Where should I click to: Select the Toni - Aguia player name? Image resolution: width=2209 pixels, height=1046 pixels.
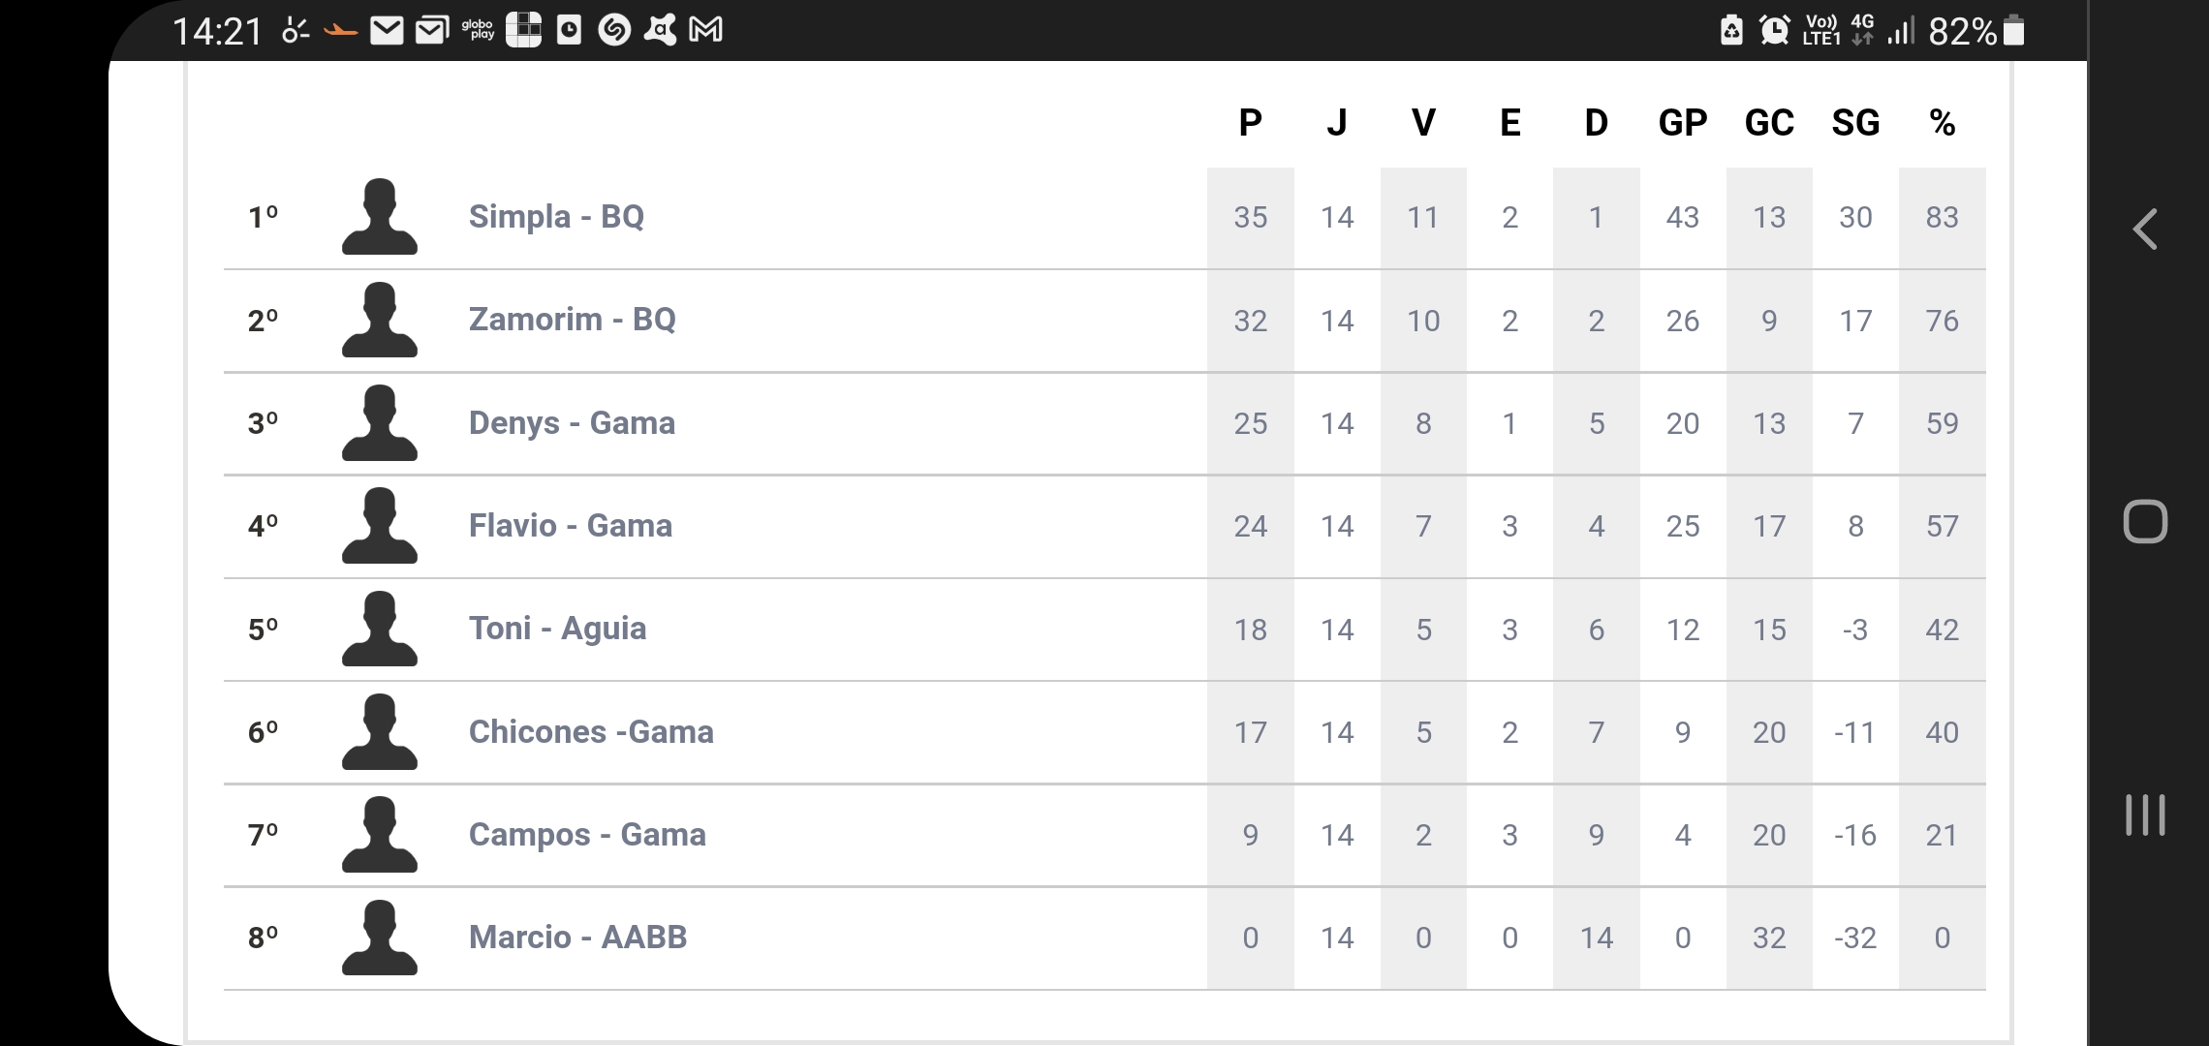pyautogui.click(x=557, y=629)
